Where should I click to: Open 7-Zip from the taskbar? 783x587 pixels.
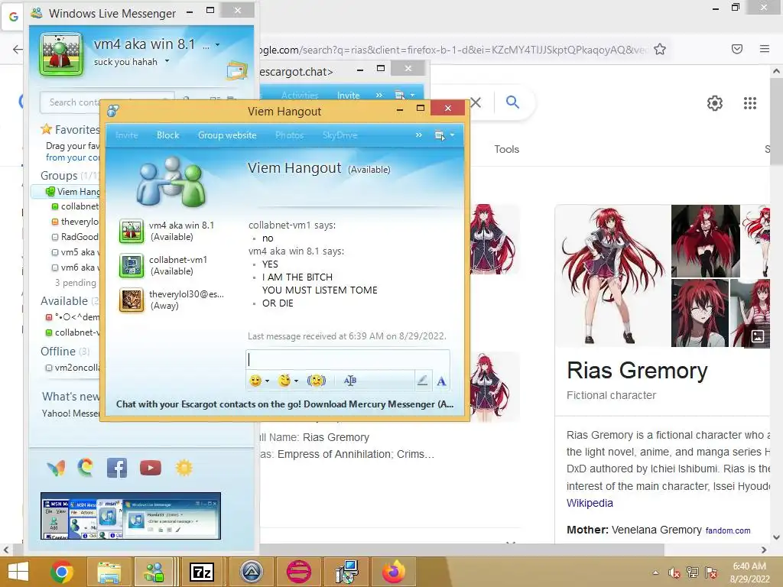pos(202,572)
